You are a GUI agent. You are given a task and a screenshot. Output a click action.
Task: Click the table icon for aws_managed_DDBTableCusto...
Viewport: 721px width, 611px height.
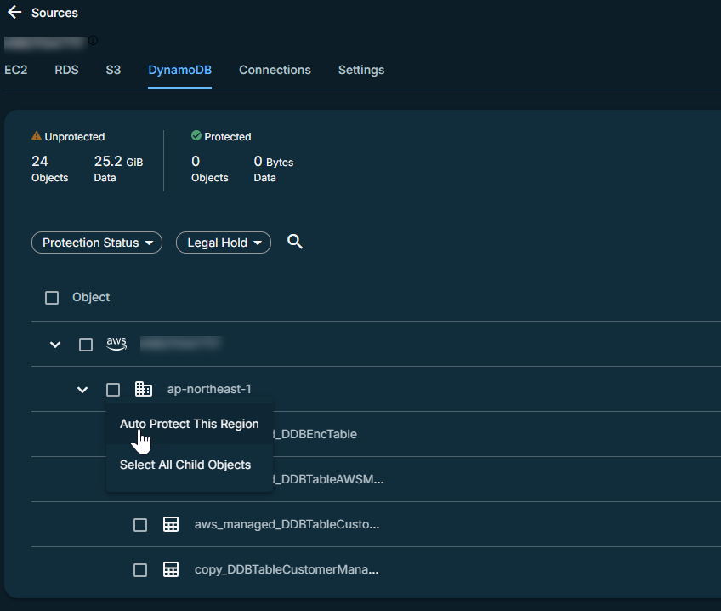pyautogui.click(x=171, y=524)
